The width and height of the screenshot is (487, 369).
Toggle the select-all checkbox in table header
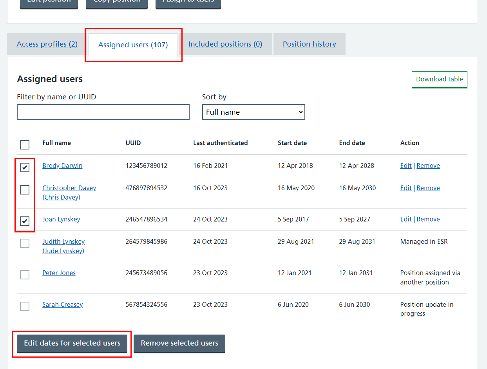25,145
